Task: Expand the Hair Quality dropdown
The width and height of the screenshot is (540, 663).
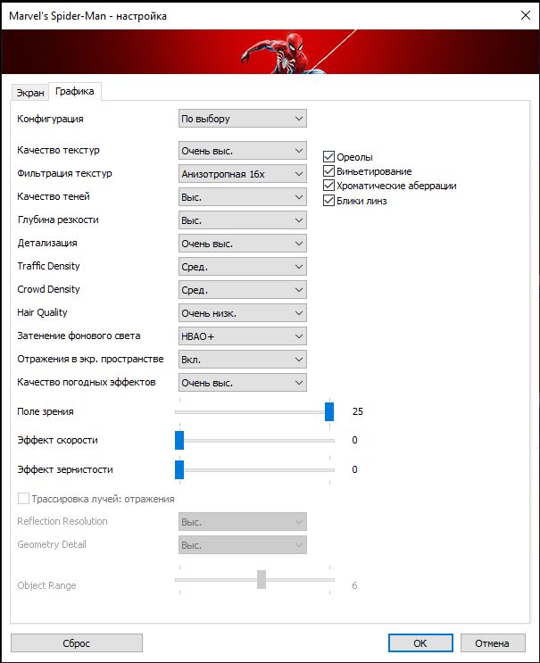Action: 243,313
